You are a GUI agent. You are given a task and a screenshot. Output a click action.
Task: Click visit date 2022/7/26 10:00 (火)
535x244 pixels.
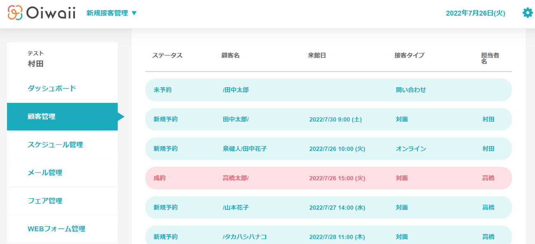[337, 149]
